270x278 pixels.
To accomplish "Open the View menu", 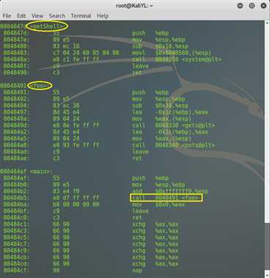I will [37, 15].
